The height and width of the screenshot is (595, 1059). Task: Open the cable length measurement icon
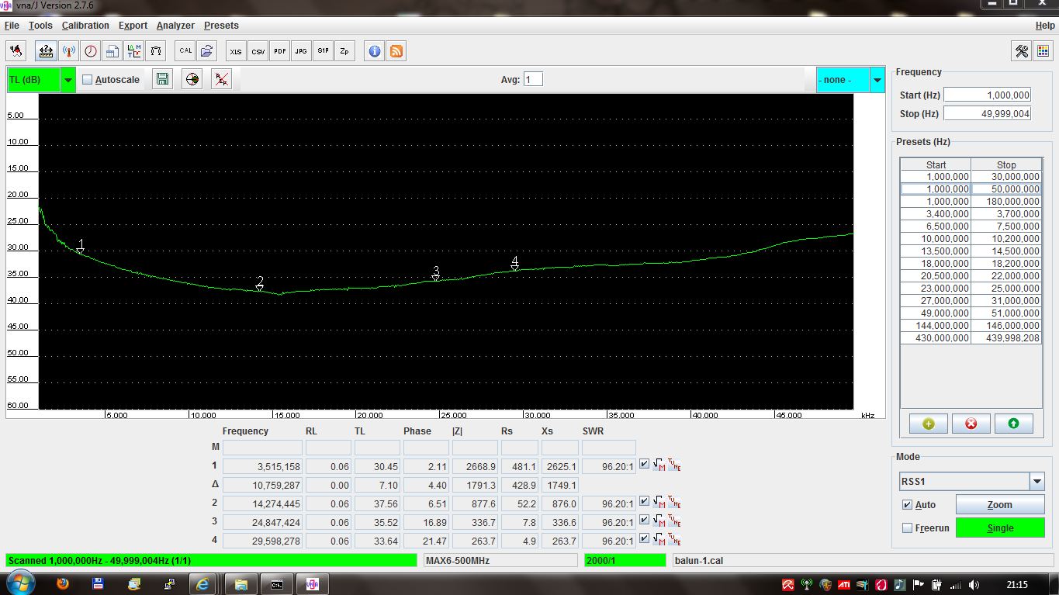tap(157, 51)
